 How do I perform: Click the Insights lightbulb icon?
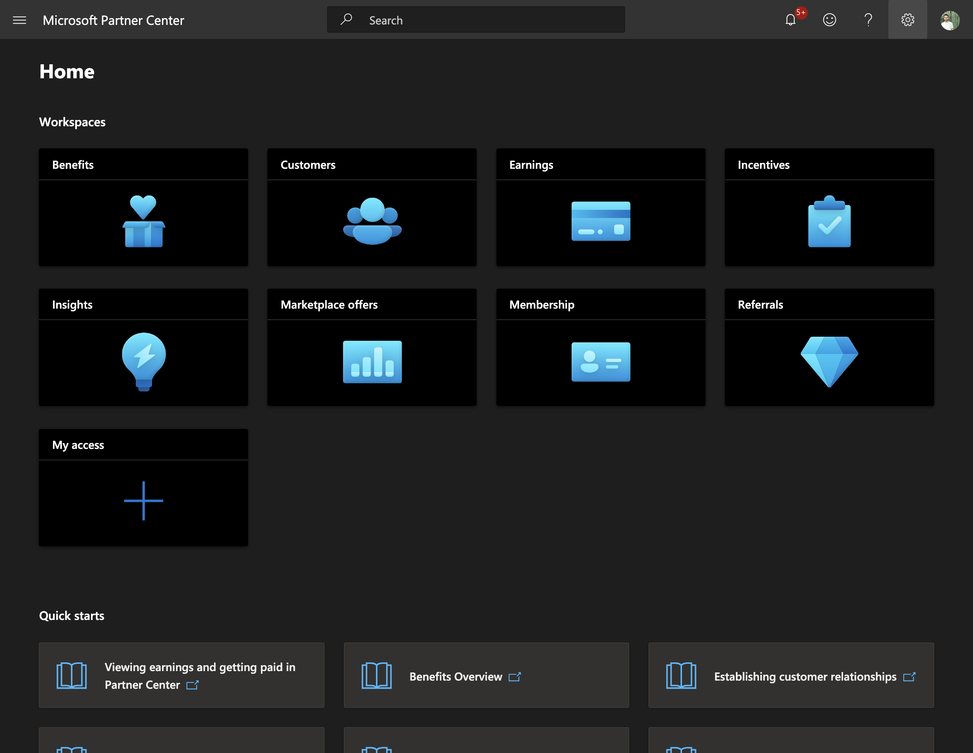(143, 362)
